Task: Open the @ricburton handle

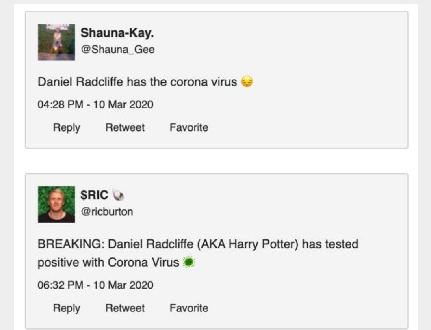Action: [107, 211]
